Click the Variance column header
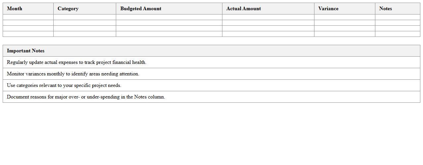The image size is (423, 165). click(328, 9)
